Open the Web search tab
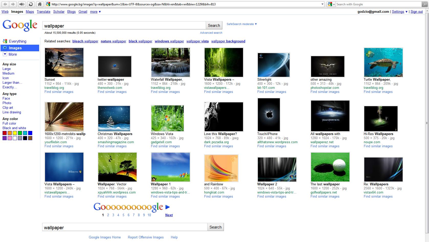The image size is (429, 242). pyautogui.click(x=5, y=12)
